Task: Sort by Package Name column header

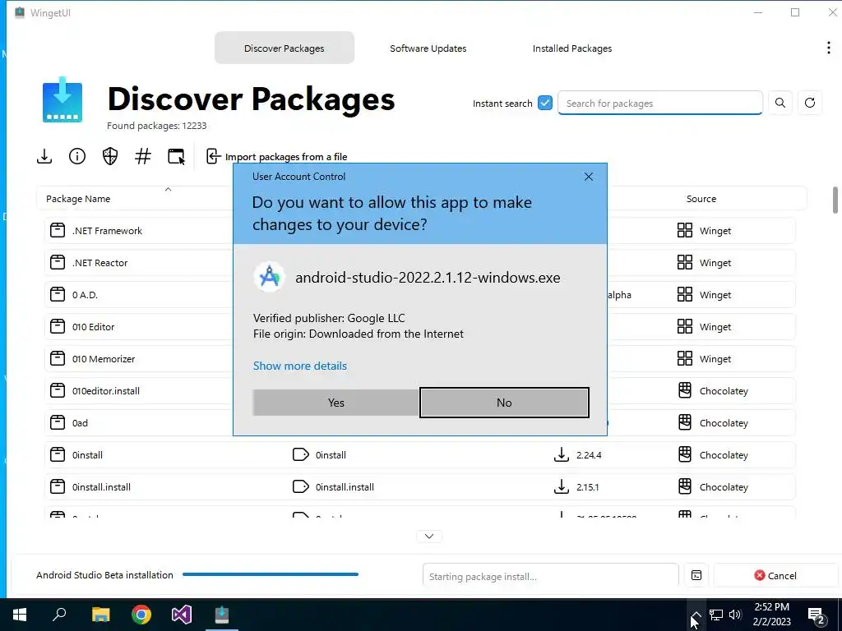Action: click(78, 199)
